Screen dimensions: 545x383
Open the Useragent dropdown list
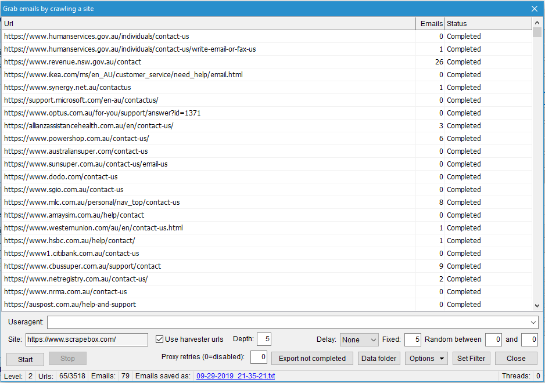(x=533, y=322)
